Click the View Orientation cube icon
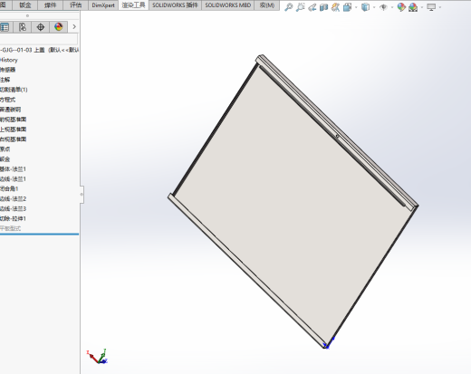The width and height of the screenshot is (471, 374). [x=348, y=7]
